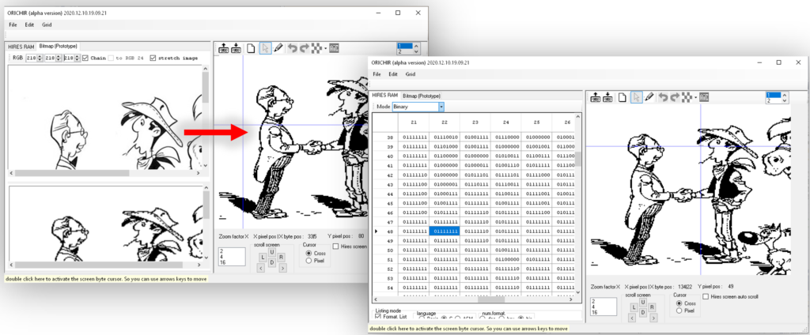
Task: Toggle the stretch image checkbox
Action: [x=153, y=58]
